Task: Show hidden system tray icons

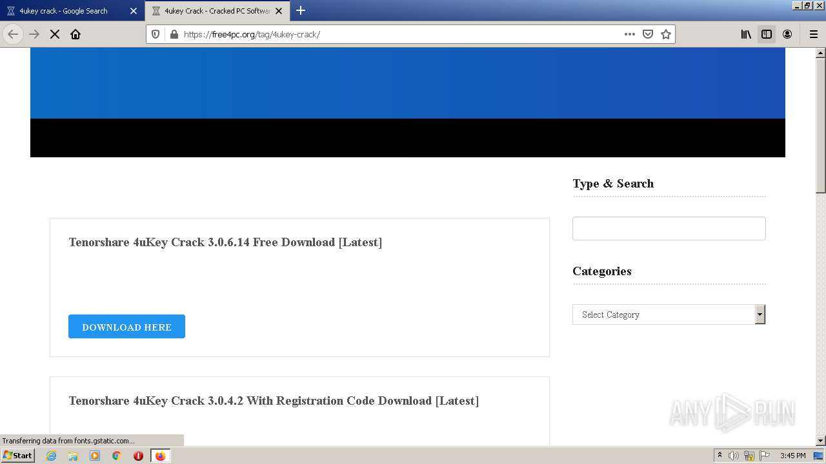Action: tap(720, 456)
